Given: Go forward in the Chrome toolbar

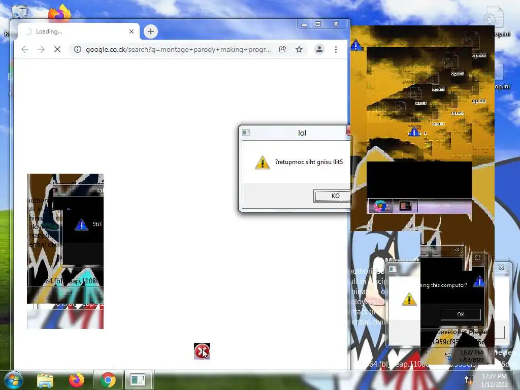Looking at the screenshot, I should point(41,49).
